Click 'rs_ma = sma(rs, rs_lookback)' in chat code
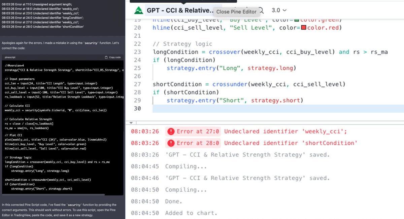Image resolution: width=404 pixels, height=219 pixels. click(27, 128)
